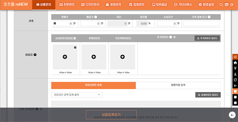Open 환경설정 menu

[206, 5]
